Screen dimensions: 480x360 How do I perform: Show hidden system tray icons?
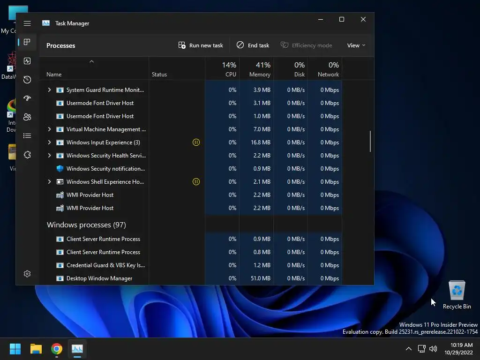[x=408, y=349]
